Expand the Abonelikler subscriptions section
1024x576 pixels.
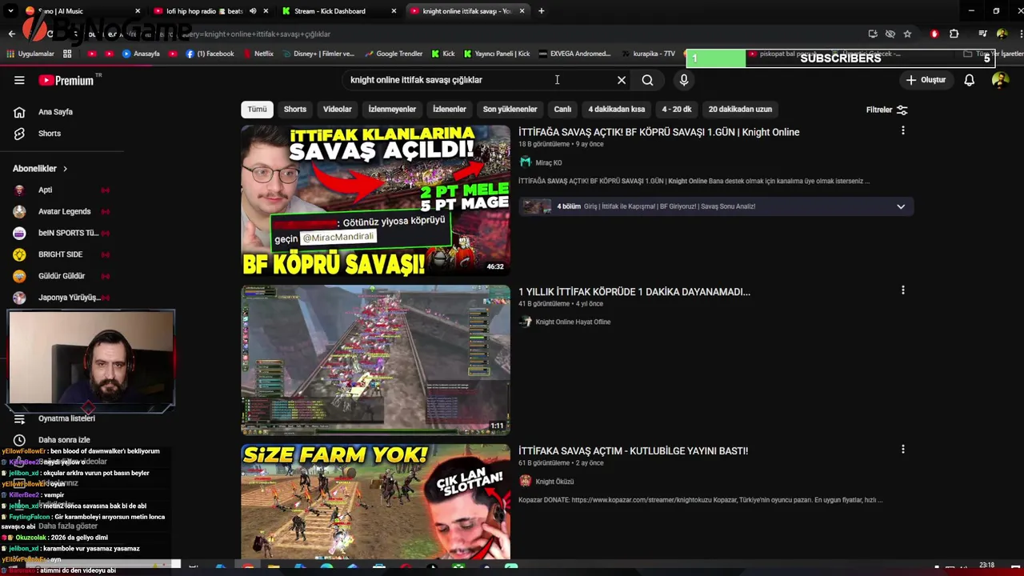pyautogui.click(x=40, y=169)
